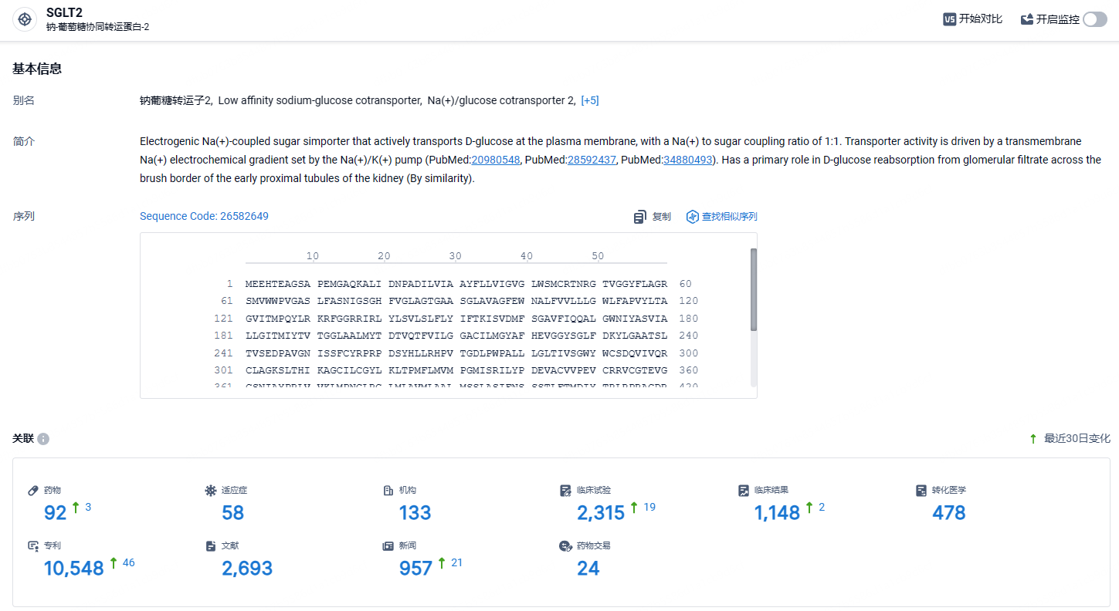Toggle the 开启监控 monitoring switch

click(x=1094, y=19)
